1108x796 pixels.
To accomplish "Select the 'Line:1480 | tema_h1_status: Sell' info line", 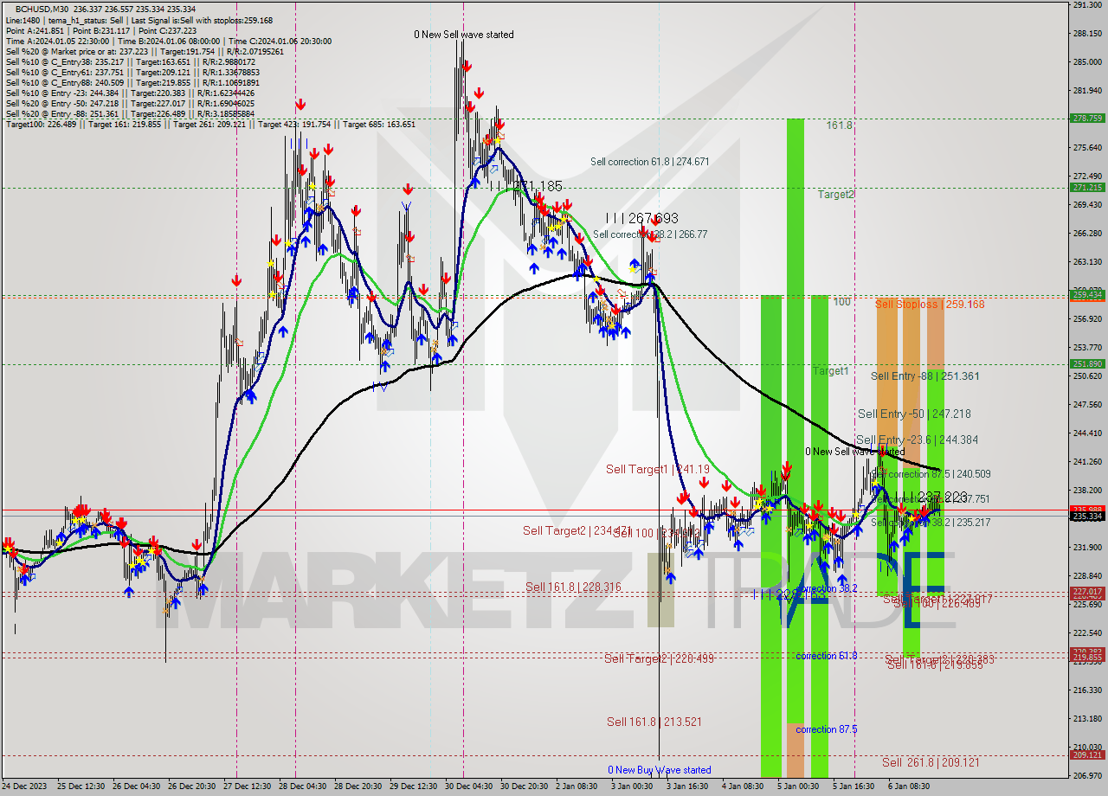I will 138,20.
